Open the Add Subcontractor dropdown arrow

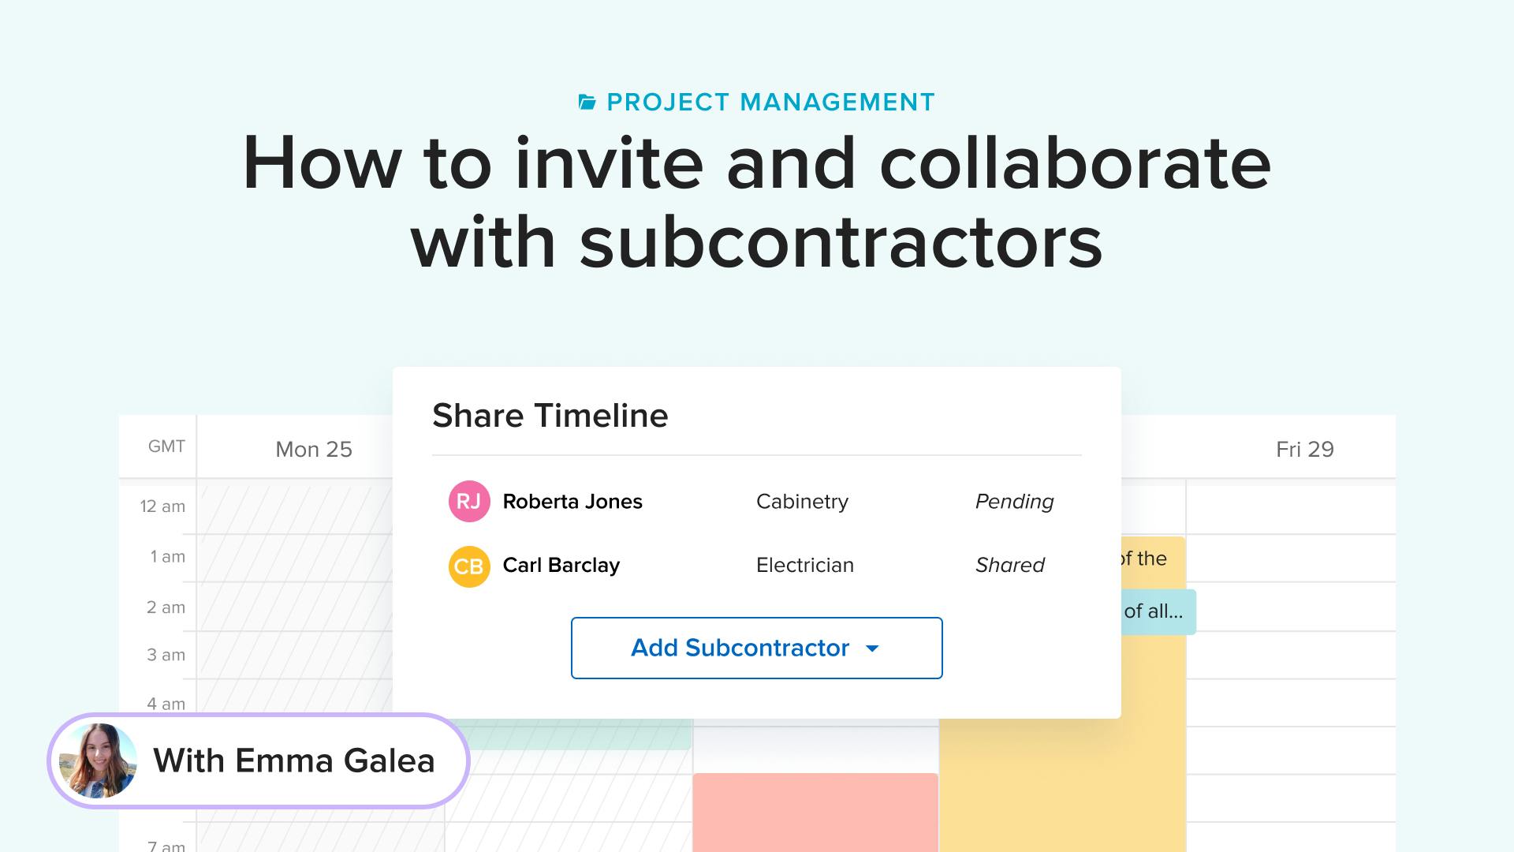click(x=872, y=648)
